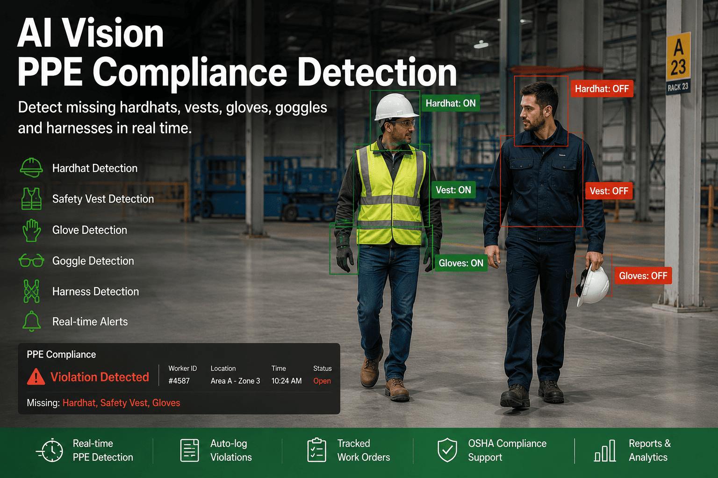This screenshot has width=718, height=478.
Task: Select the 'Vest: OFF' red label
Action: click(609, 191)
